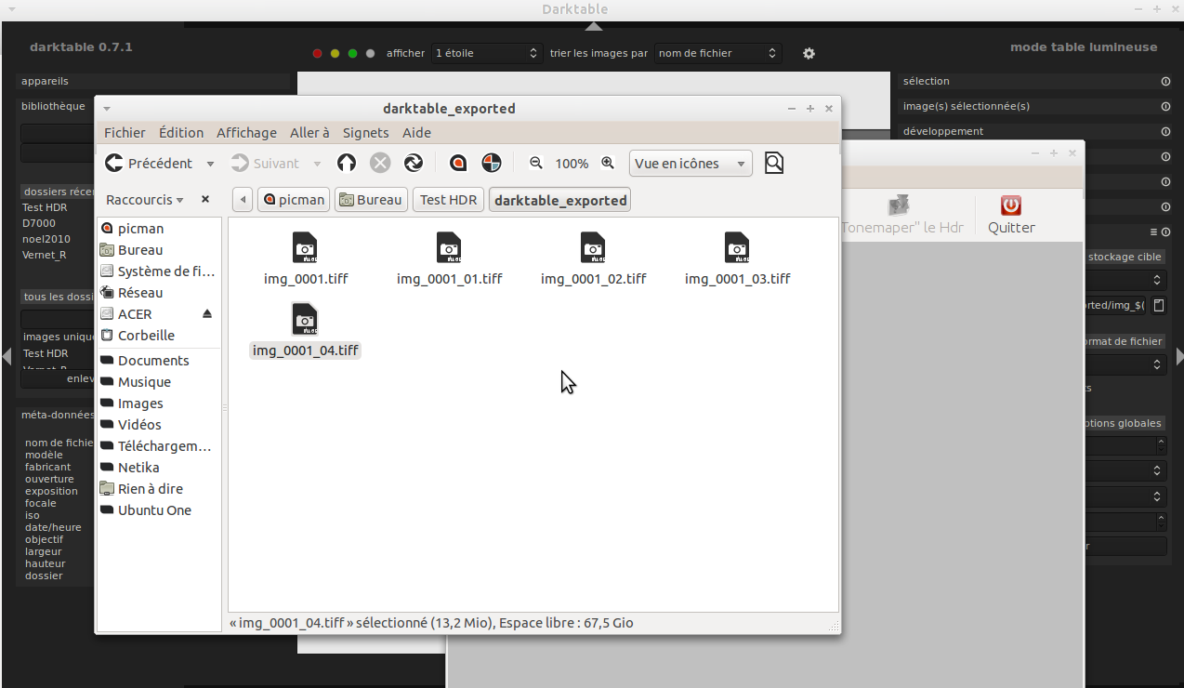Click the Suivant forward button
Image resolution: width=1184 pixels, height=688 pixels.
pos(265,163)
